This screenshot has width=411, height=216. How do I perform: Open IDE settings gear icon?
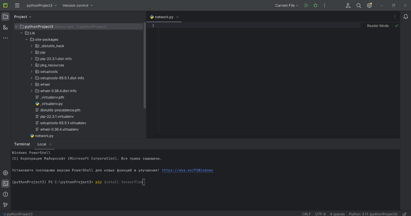369,5
